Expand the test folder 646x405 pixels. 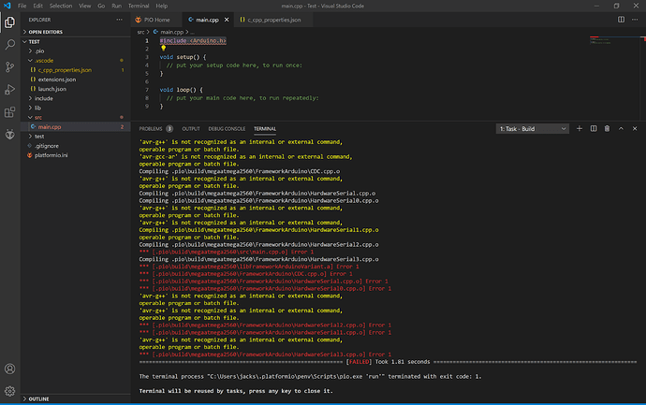[x=76, y=137]
